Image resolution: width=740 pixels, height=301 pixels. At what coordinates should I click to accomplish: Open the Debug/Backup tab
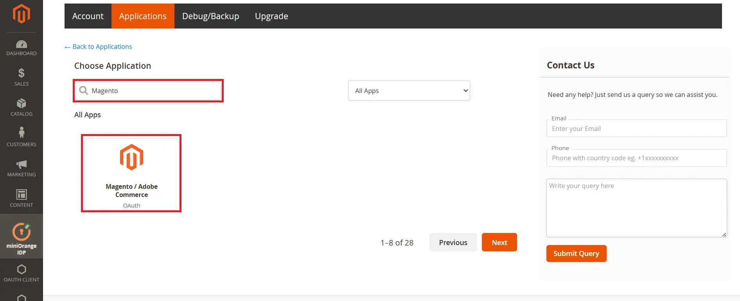(211, 16)
